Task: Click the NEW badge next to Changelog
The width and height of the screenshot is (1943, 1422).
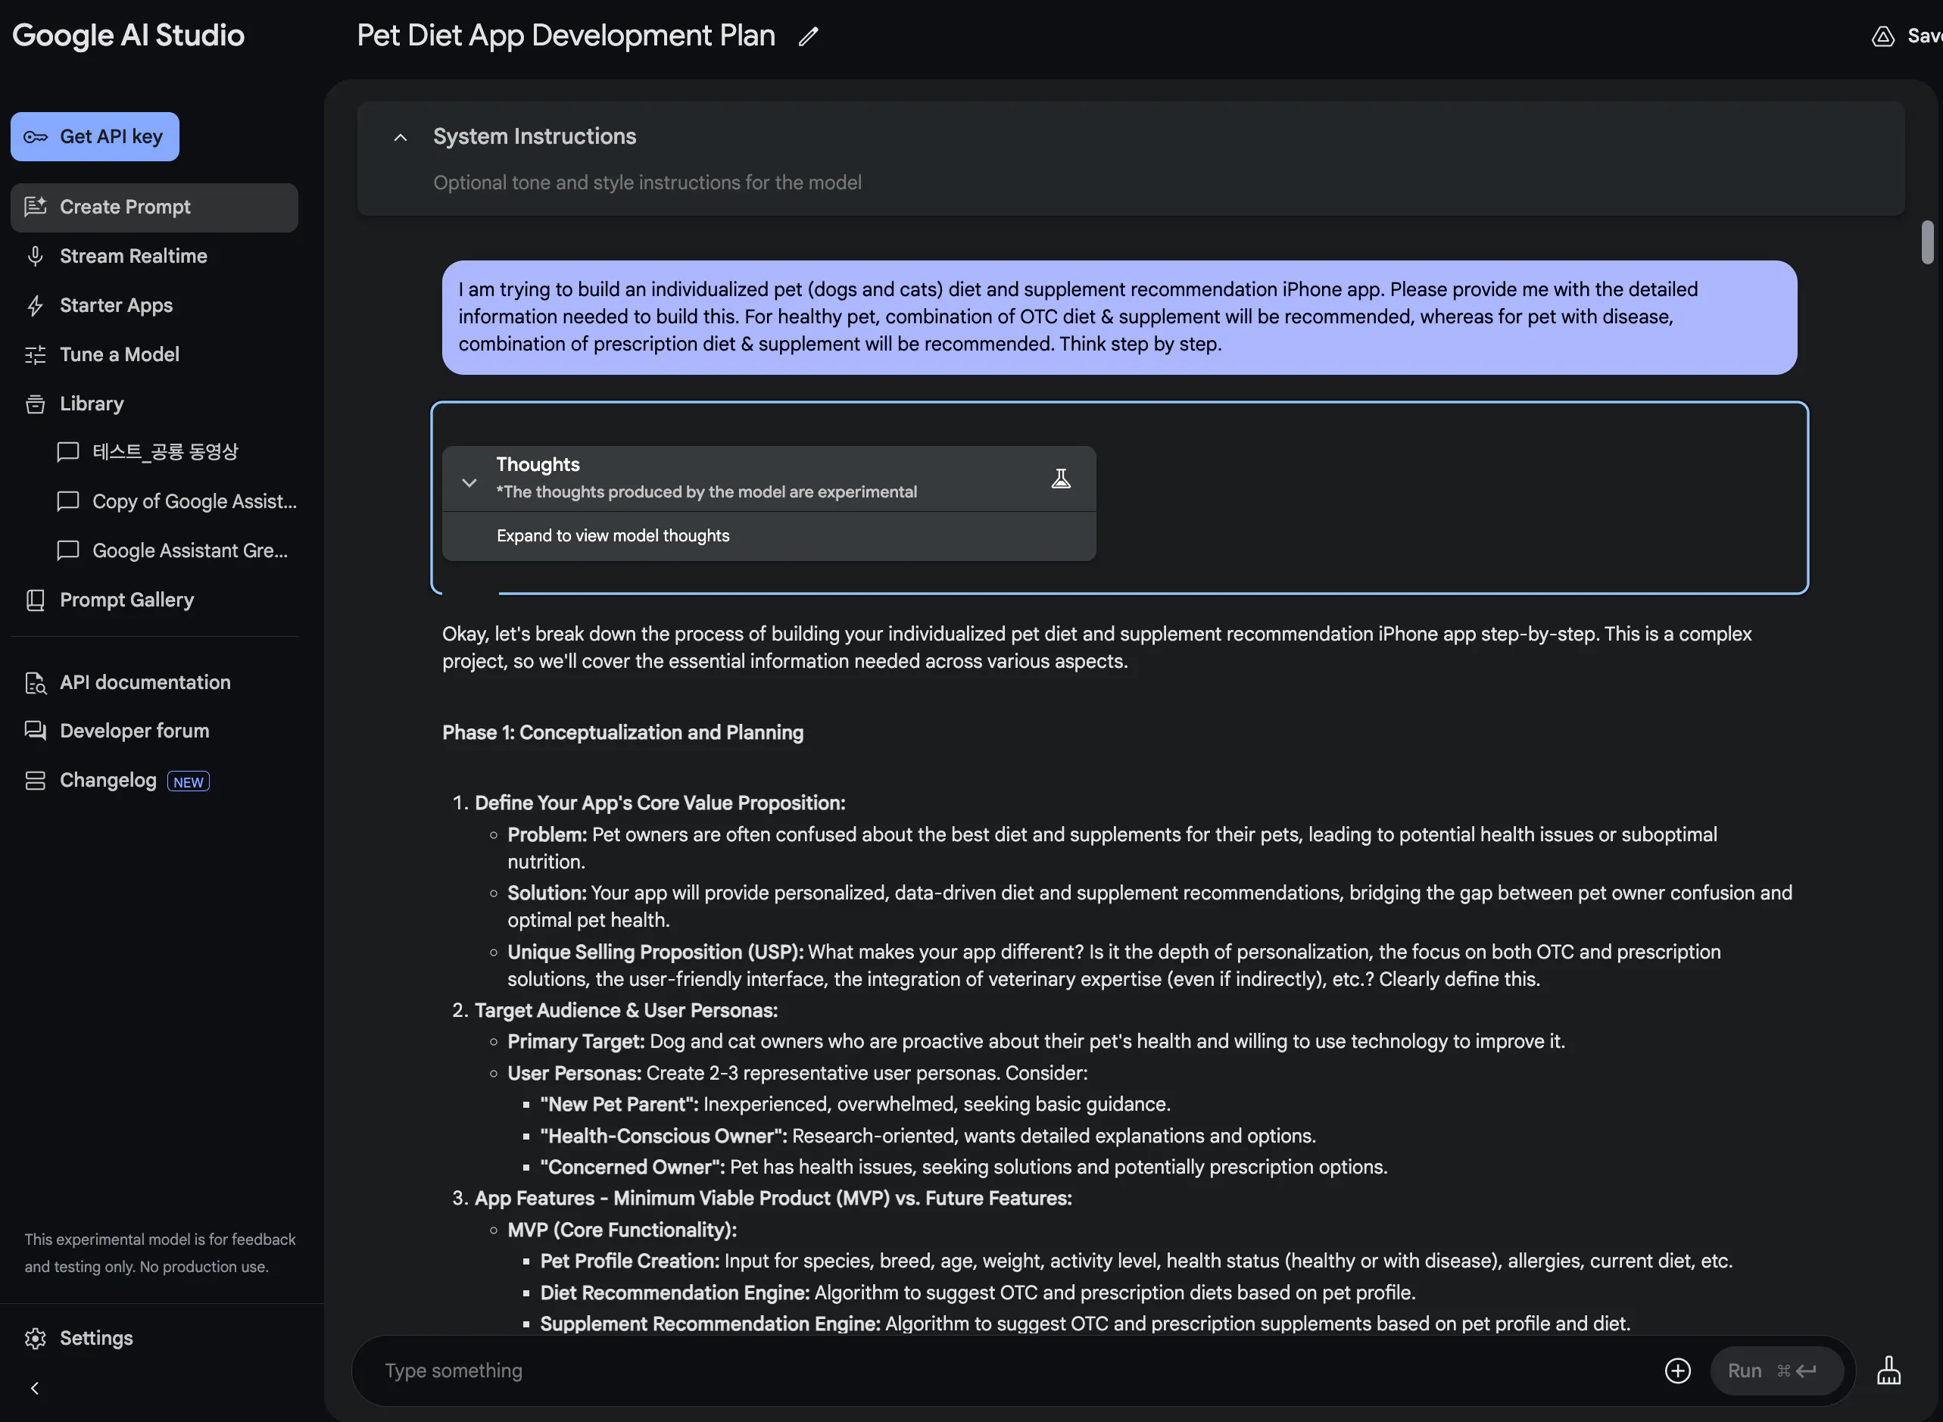Action: point(189,781)
